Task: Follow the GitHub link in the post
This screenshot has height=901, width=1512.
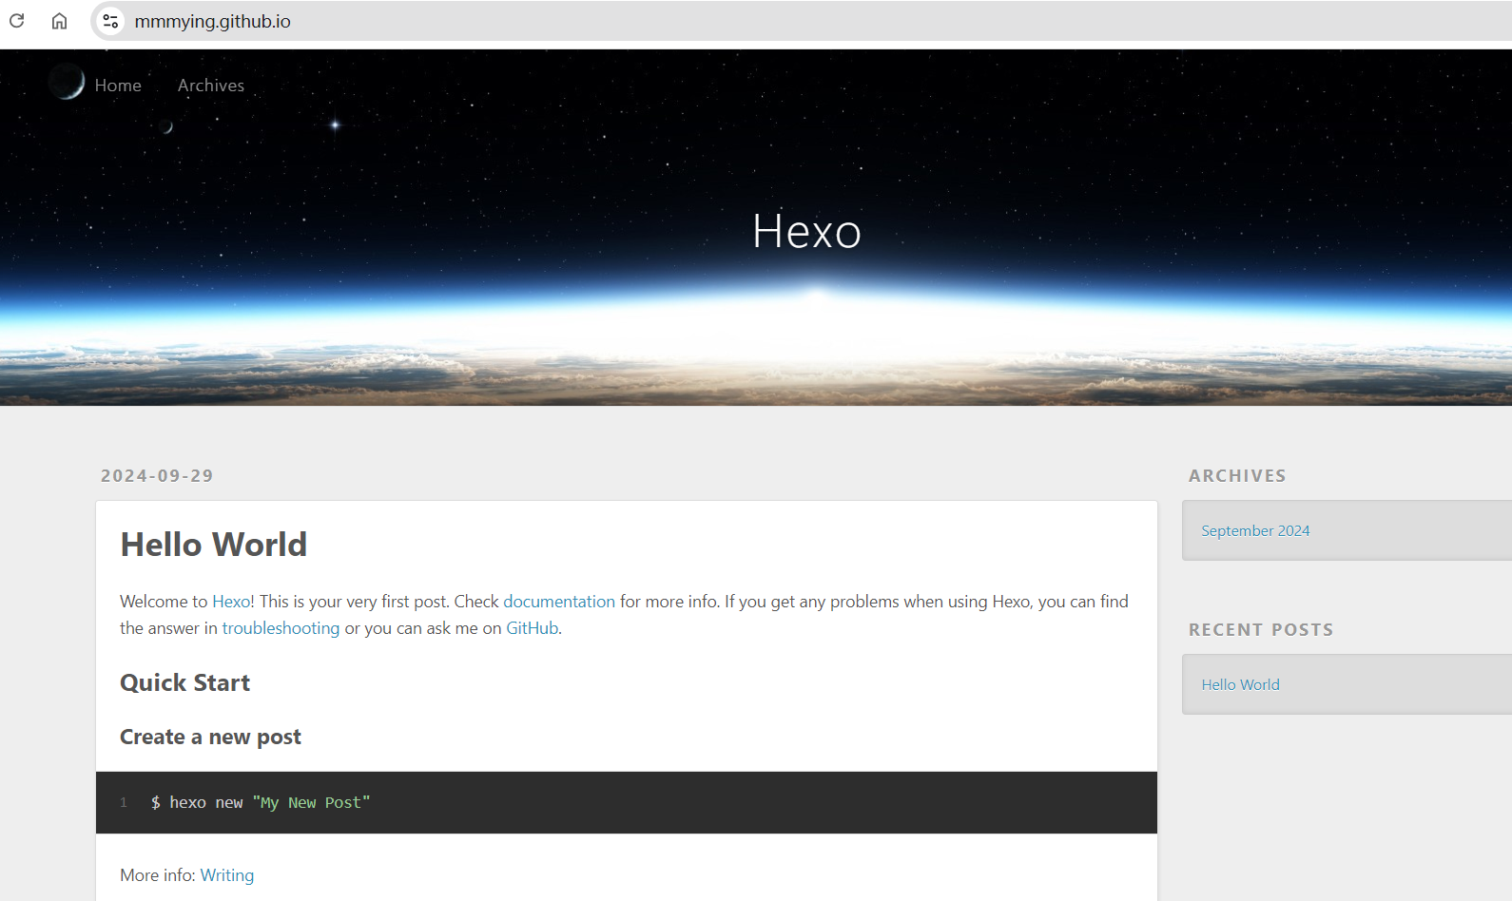Action: tap(533, 628)
